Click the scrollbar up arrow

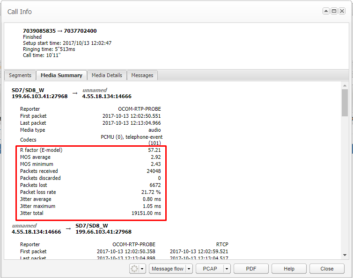345,86
